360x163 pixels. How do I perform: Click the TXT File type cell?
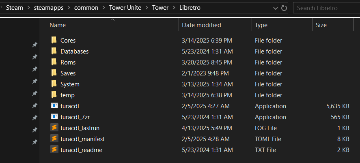pyautogui.click(x=265, y=150)
